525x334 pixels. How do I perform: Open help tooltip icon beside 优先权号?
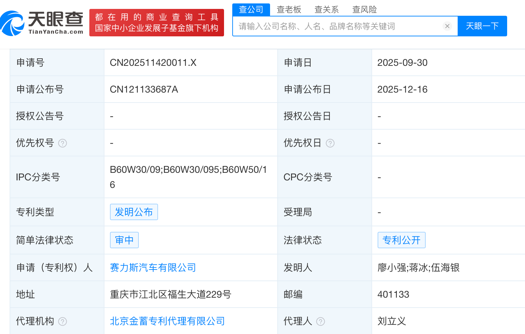[x=63, y=143]
